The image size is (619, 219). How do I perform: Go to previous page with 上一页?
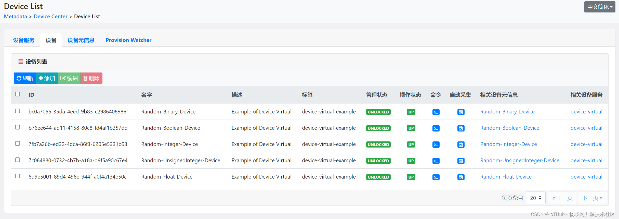(x=562, y=198)
